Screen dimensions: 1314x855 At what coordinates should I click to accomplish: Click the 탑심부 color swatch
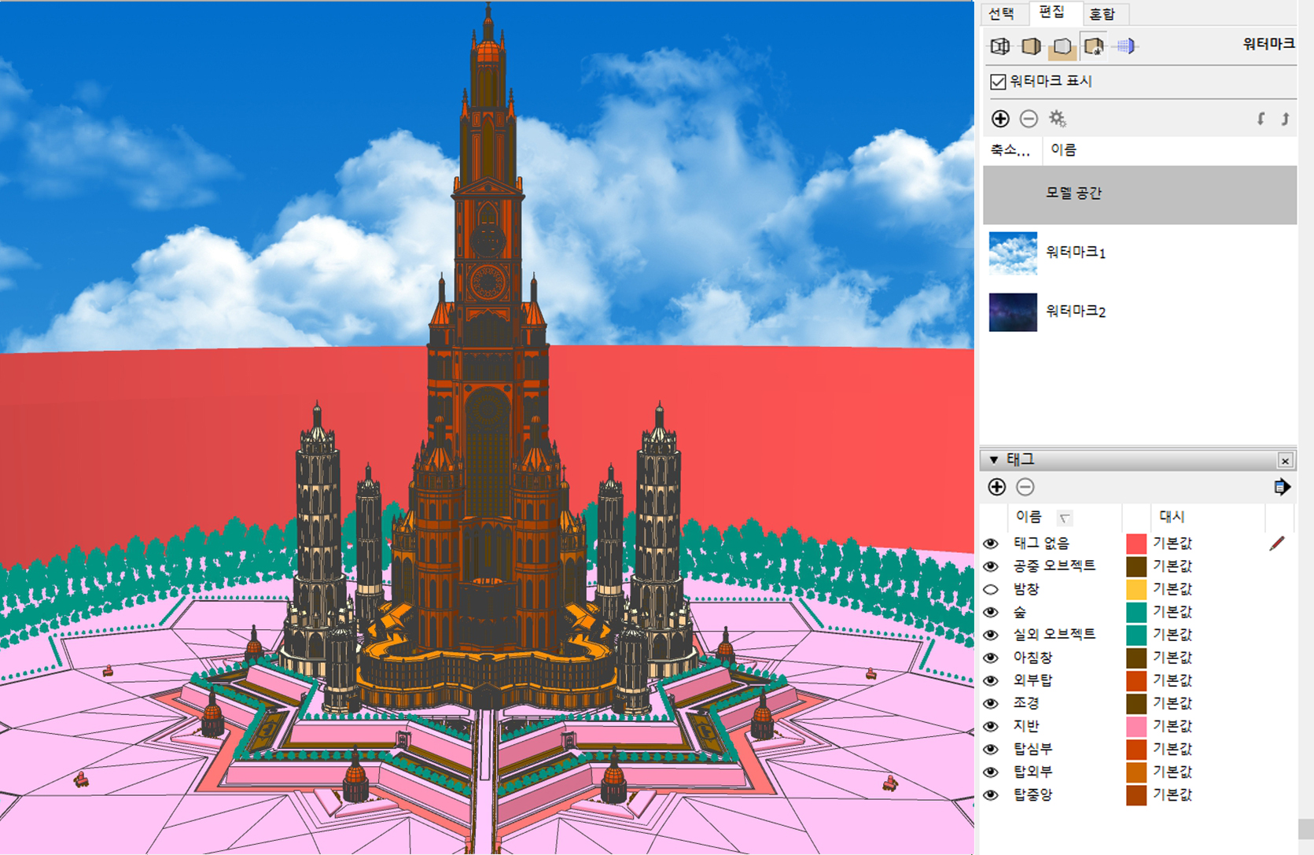(1136, 749)
